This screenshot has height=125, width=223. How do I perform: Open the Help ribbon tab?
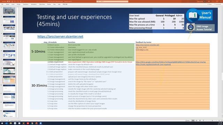click(x=59, y=5)
